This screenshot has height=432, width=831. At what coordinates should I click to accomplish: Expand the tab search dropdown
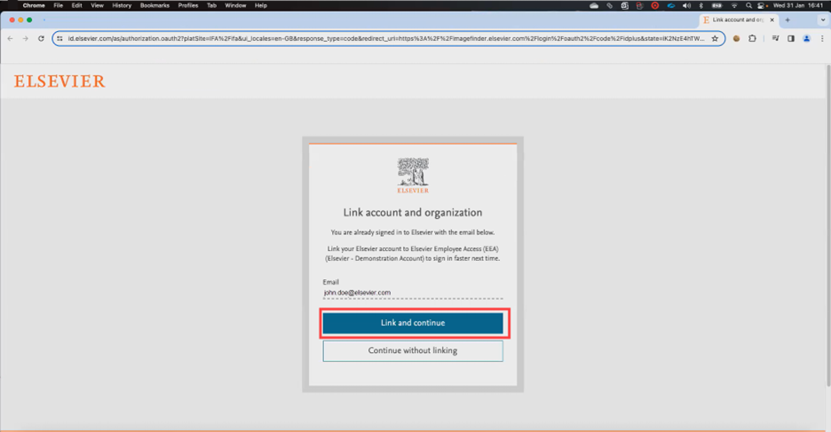[x=822, y=20]
